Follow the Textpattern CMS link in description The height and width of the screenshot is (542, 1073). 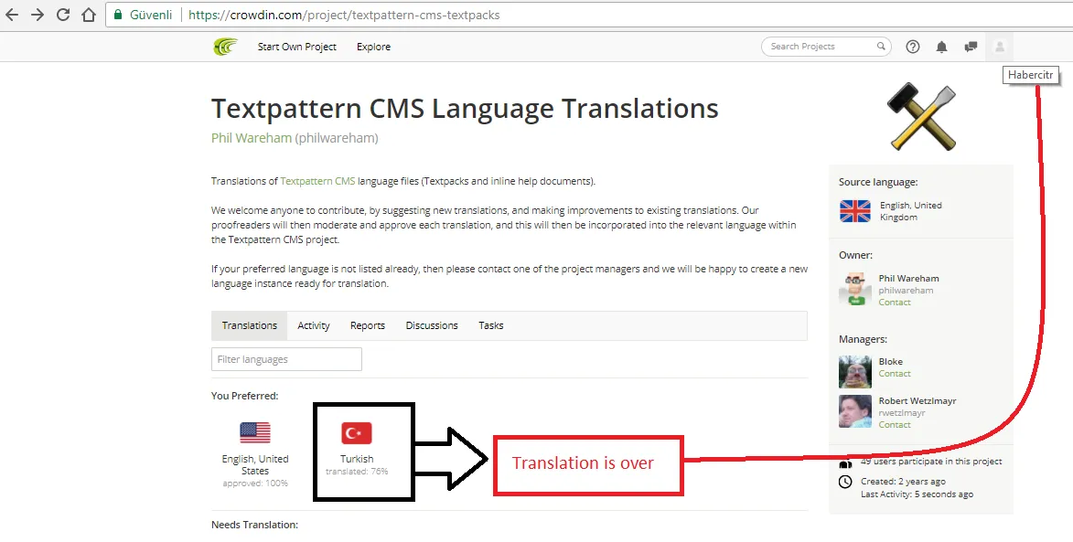[x=317, y=181]
